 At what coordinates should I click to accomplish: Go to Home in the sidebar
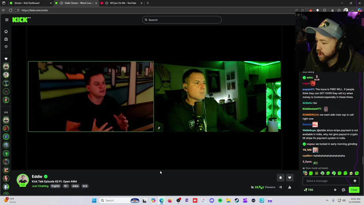click(x=6, y=32)
